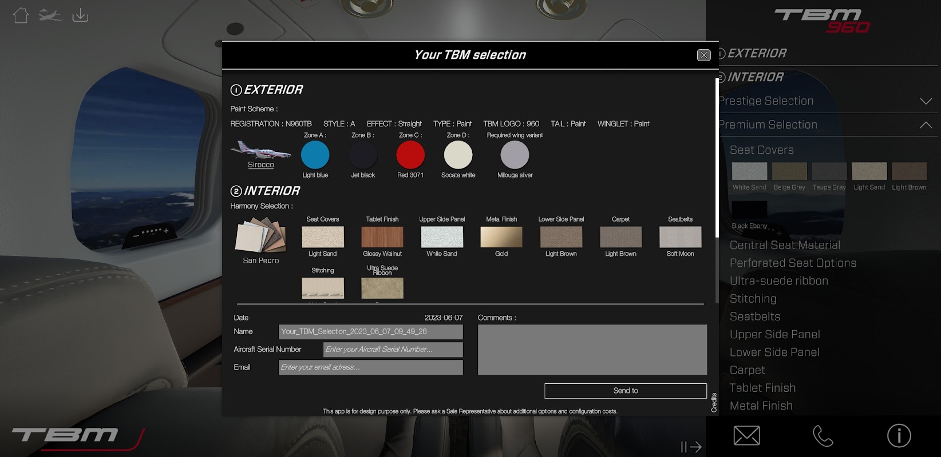Choose Black Ebony seat cover in sidebar
Viewport: 941px width, 457px height.
click(749, 210)
